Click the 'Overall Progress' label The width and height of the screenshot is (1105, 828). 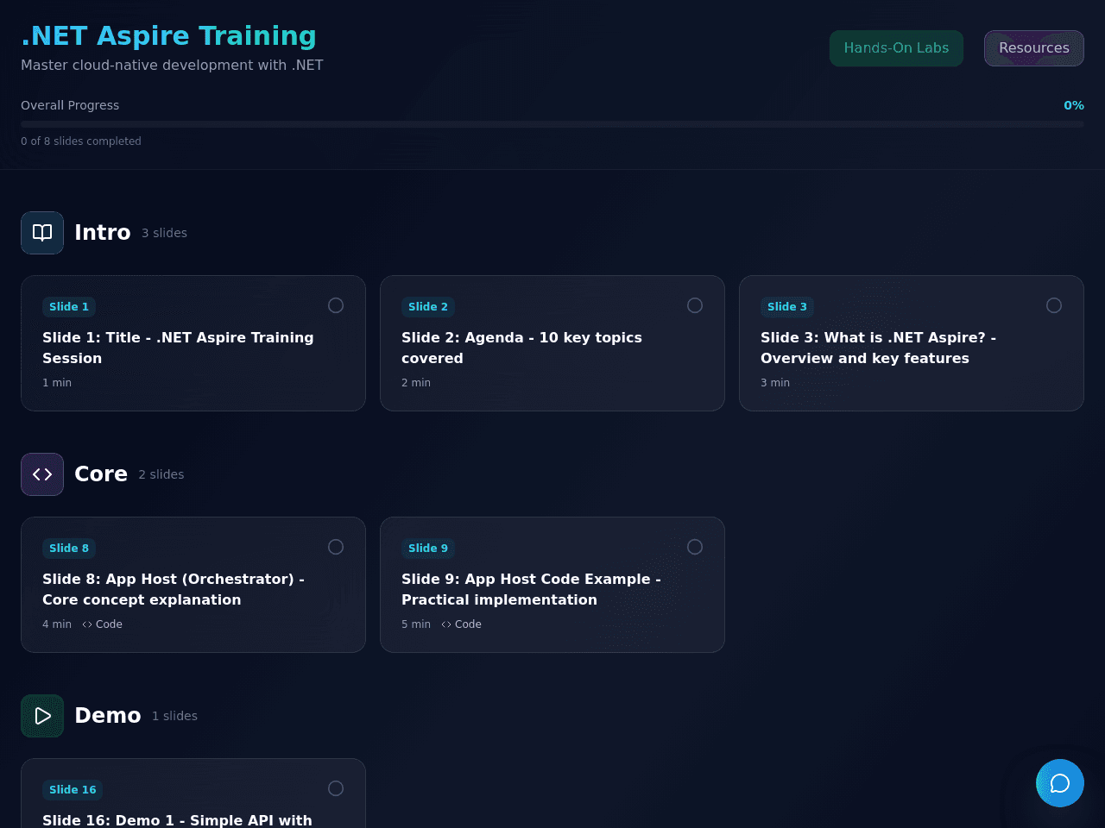(x=70, y=105)
